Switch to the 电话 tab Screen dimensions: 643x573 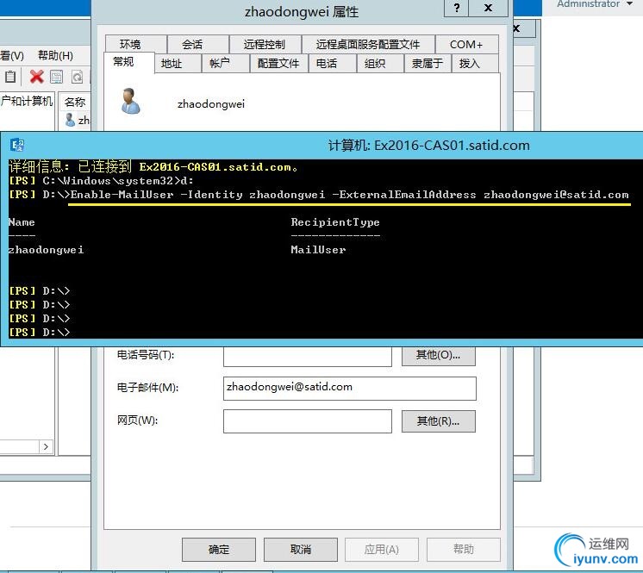pos(332,64)
